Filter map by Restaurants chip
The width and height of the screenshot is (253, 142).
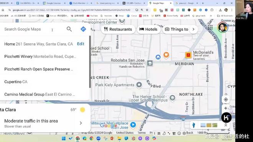tap(118, 29)
